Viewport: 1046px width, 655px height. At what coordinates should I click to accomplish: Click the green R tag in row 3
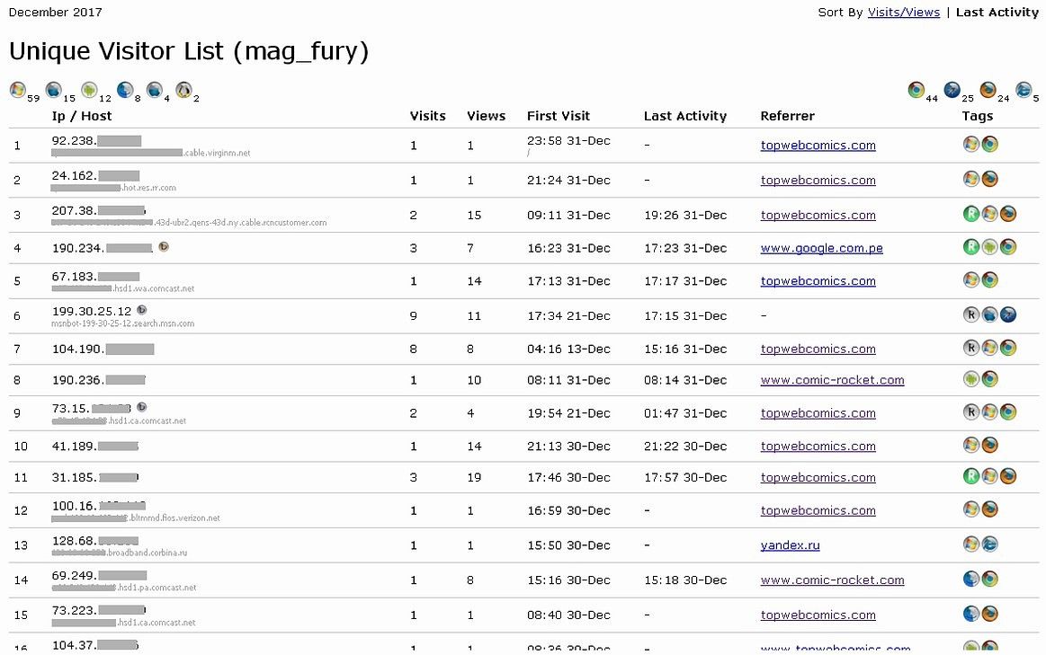971,213
